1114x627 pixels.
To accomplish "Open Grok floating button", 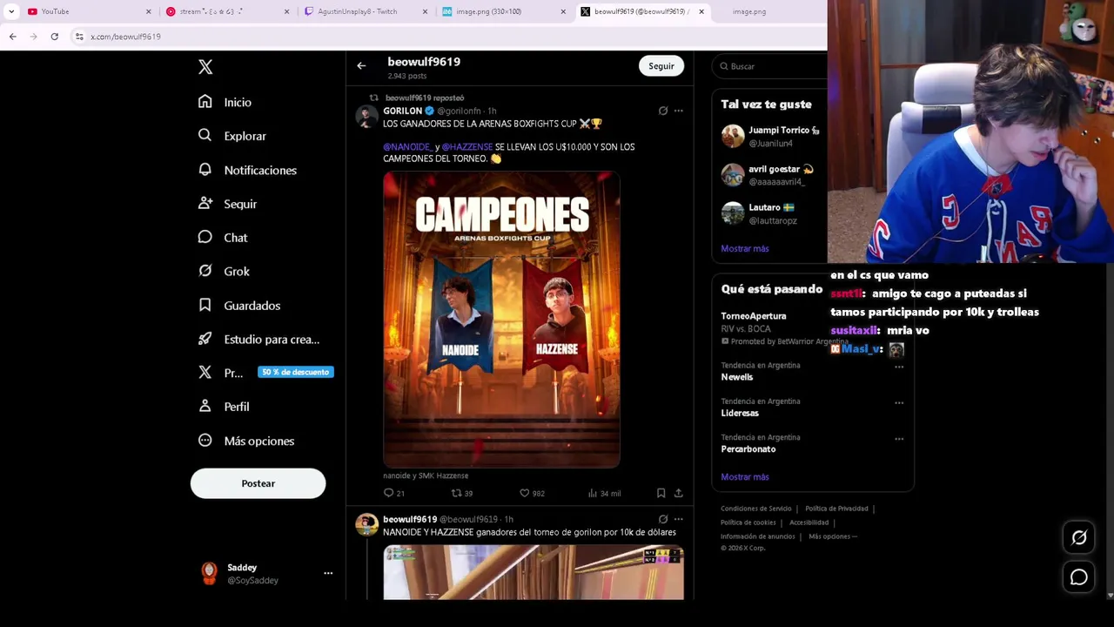I will tap(1079, 538).
